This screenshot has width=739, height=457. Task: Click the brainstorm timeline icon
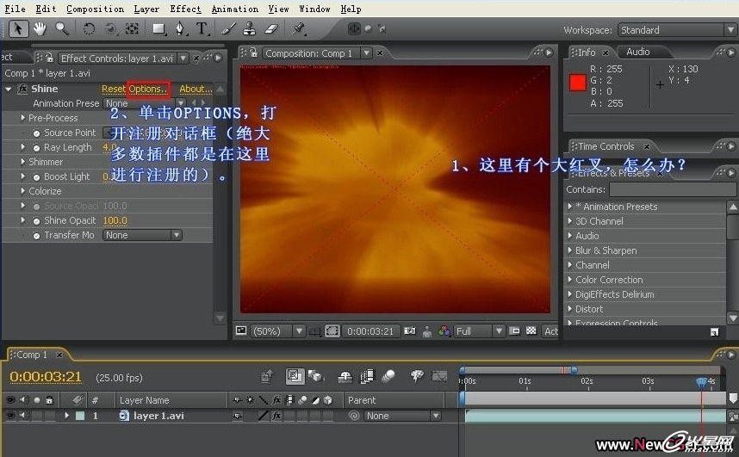coord(417,376)
